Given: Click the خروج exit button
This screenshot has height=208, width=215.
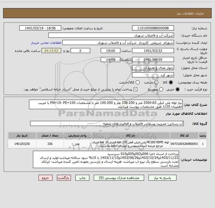Looking at the screenshot, I should pos(46,178).
